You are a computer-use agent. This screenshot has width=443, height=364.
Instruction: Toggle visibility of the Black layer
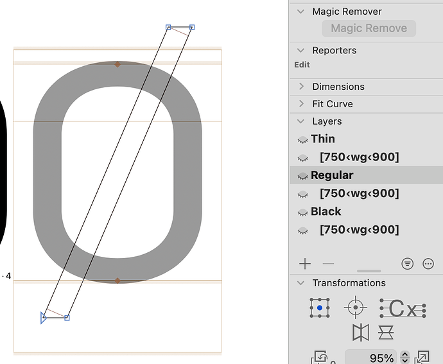(x=302, y=212)
